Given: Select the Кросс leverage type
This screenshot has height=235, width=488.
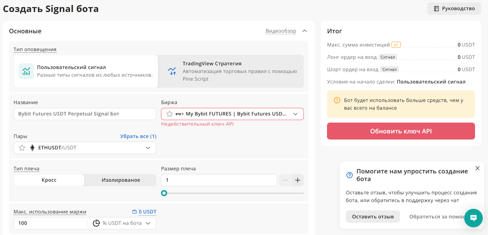Looking at the screenshot, I should pyautogui.click(x=49, y=180).
